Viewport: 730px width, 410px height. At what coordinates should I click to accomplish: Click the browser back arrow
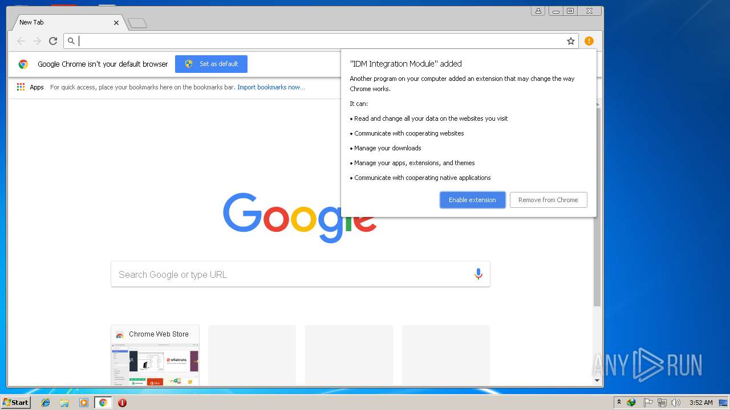point(21,41)
